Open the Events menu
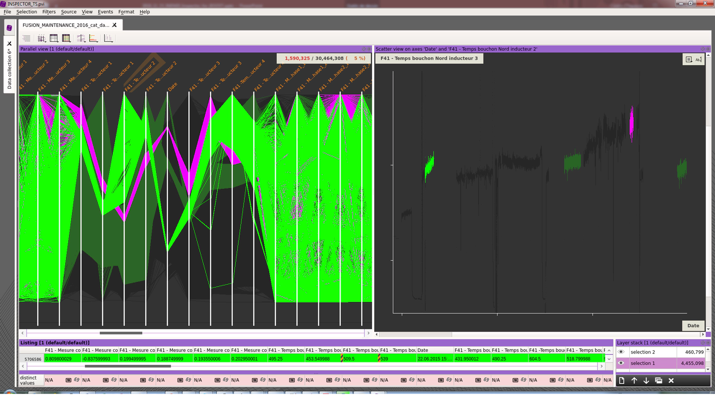This screenshot has width=715, height=395. tap(105, 12)
